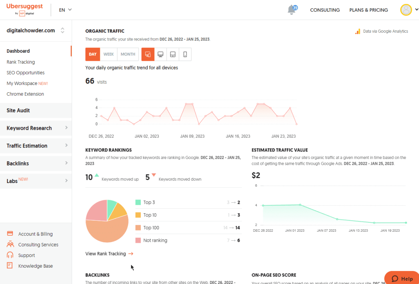Click the 'Top 100' ranking row label
Screen dimensions: 419x284
(151, 228)
